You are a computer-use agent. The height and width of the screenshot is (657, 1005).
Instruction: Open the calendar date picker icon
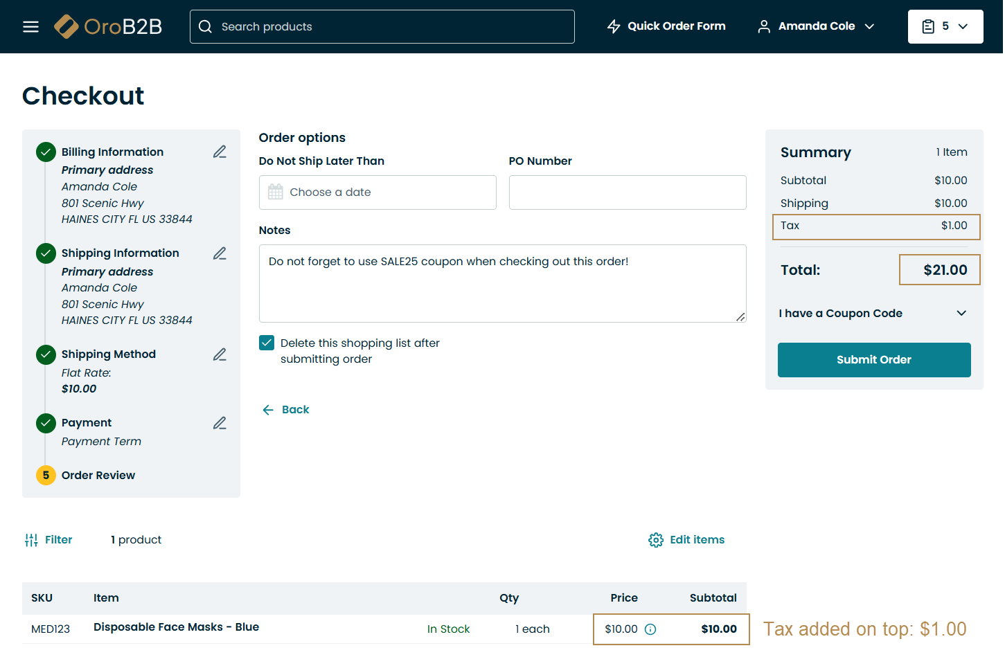(x=276, y=192)
